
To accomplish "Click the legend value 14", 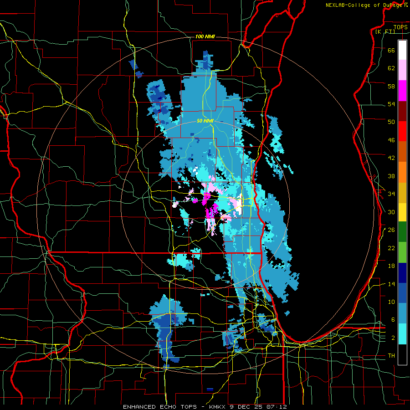I will 391,284.
